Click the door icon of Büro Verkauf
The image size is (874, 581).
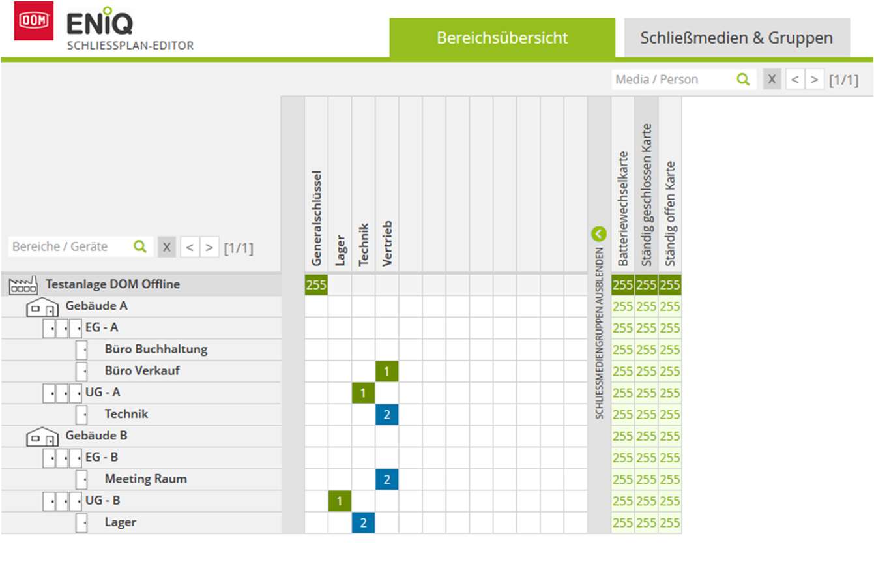pos(81,371)
